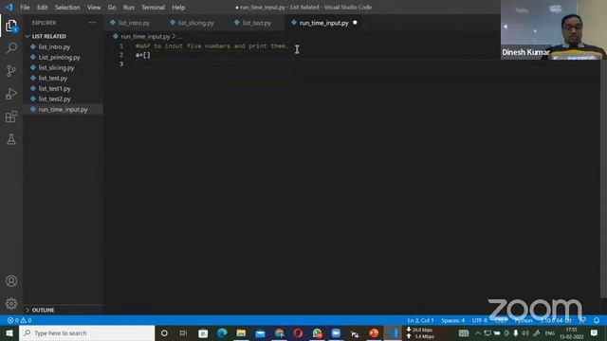Launch Microsoft Store from taskbar
Screen dimensions: 607x341
203,332
